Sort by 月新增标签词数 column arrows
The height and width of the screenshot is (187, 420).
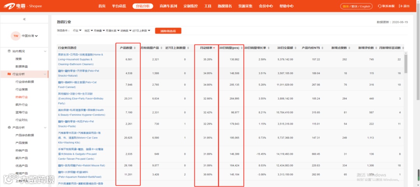coord(402,48)
